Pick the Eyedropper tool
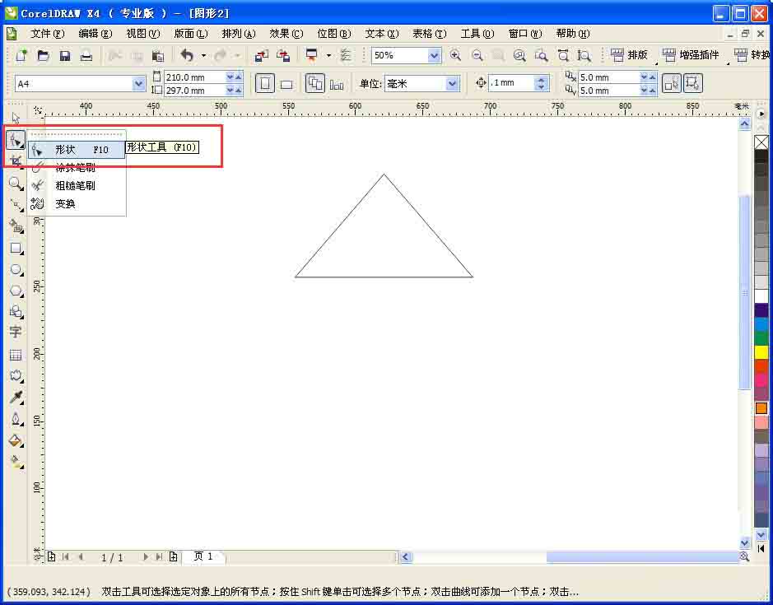 16,397
